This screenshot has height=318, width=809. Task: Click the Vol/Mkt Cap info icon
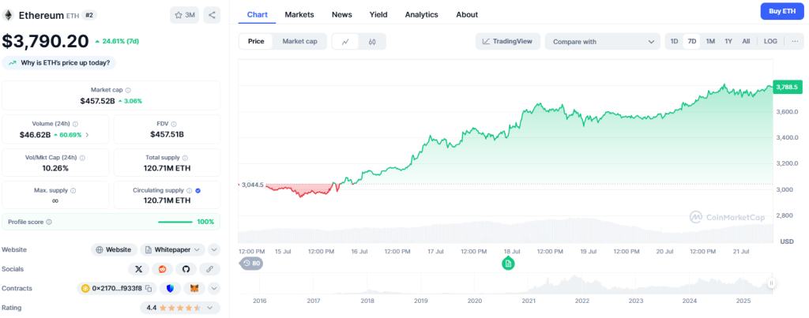(x=82, y=158)
